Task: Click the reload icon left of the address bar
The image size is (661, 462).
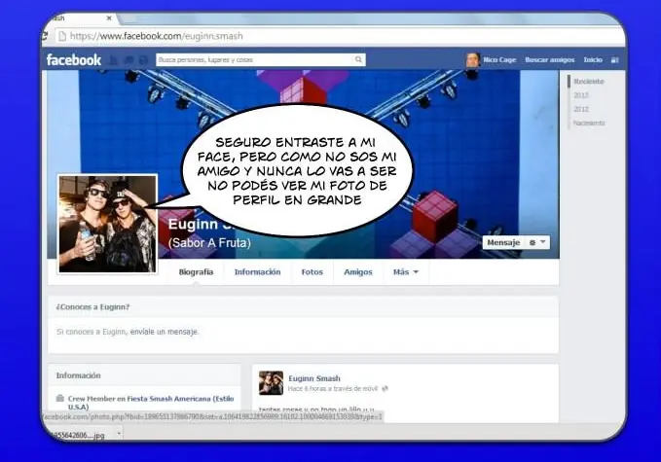Action: click(x=45, y=36)
